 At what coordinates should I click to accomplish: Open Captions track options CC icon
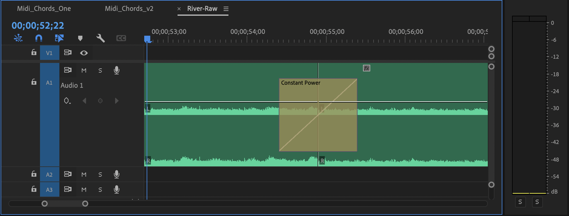coord(121,38)
